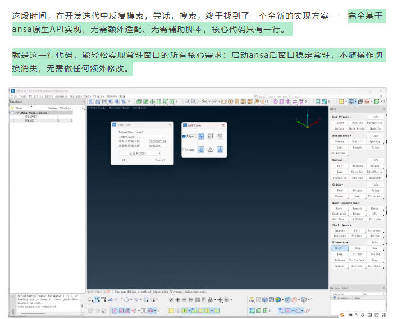Expand the Mesh Generation group header
This screenshot has width=402, height=319.
click(346, 203)
